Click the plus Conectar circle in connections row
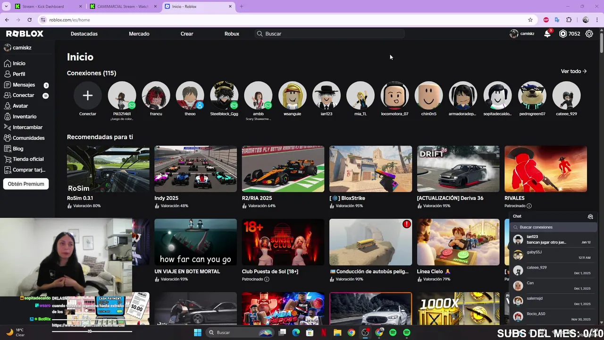 point(87,95)
